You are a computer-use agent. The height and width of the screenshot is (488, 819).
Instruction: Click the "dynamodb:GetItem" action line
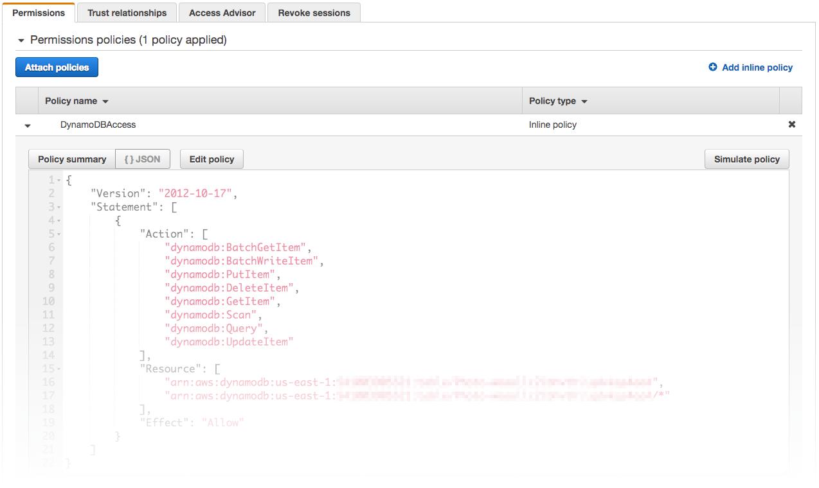[x=222, y=301]
